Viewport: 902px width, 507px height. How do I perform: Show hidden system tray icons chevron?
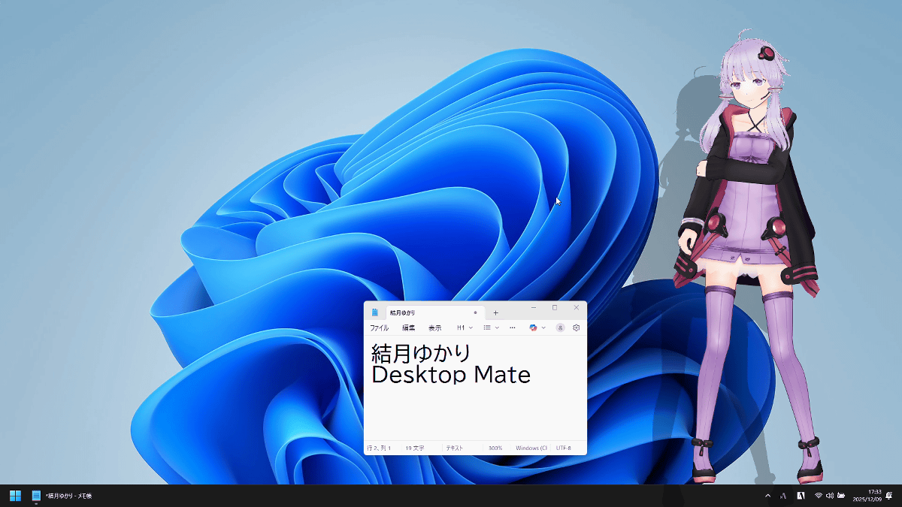tap(767, 496)
